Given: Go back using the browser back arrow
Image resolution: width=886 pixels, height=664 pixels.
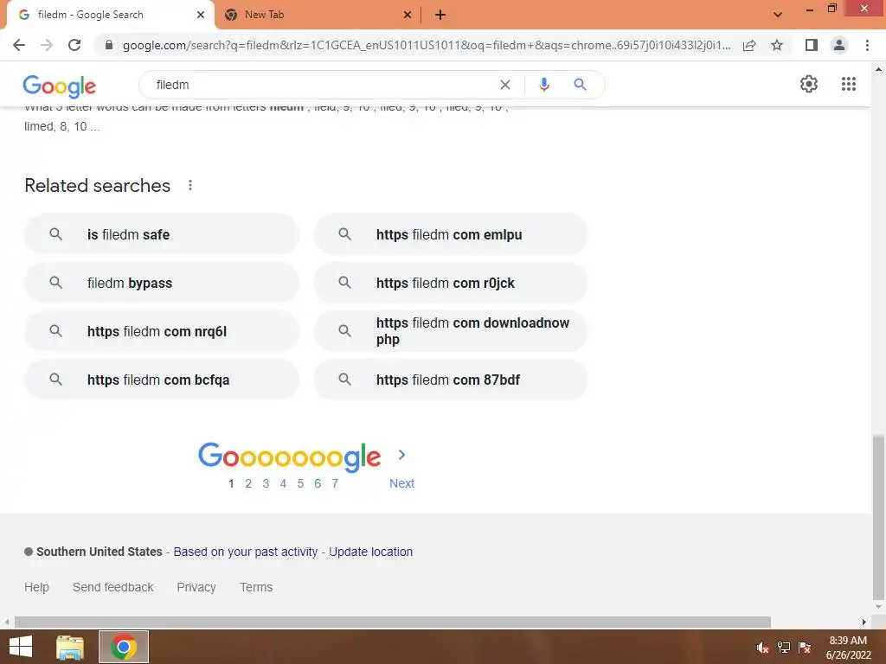Looking at the screenshot, I should pyautogui.click(x=19, y=45).
